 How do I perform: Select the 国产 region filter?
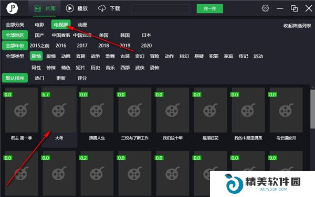(x=39, y=35)
